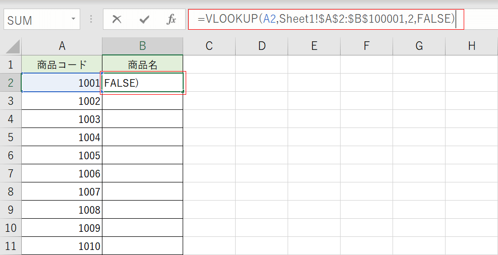Select row 5 header
Image resolution: width=498 pixels, height=255 pixels.
pos(11,137)
